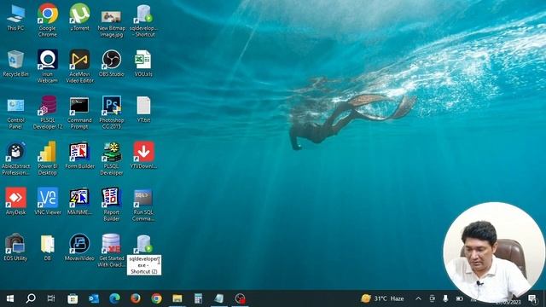This screenshot has width=546, height=307.
Task: Open Windows Start menu
Action: click(10, 298)
